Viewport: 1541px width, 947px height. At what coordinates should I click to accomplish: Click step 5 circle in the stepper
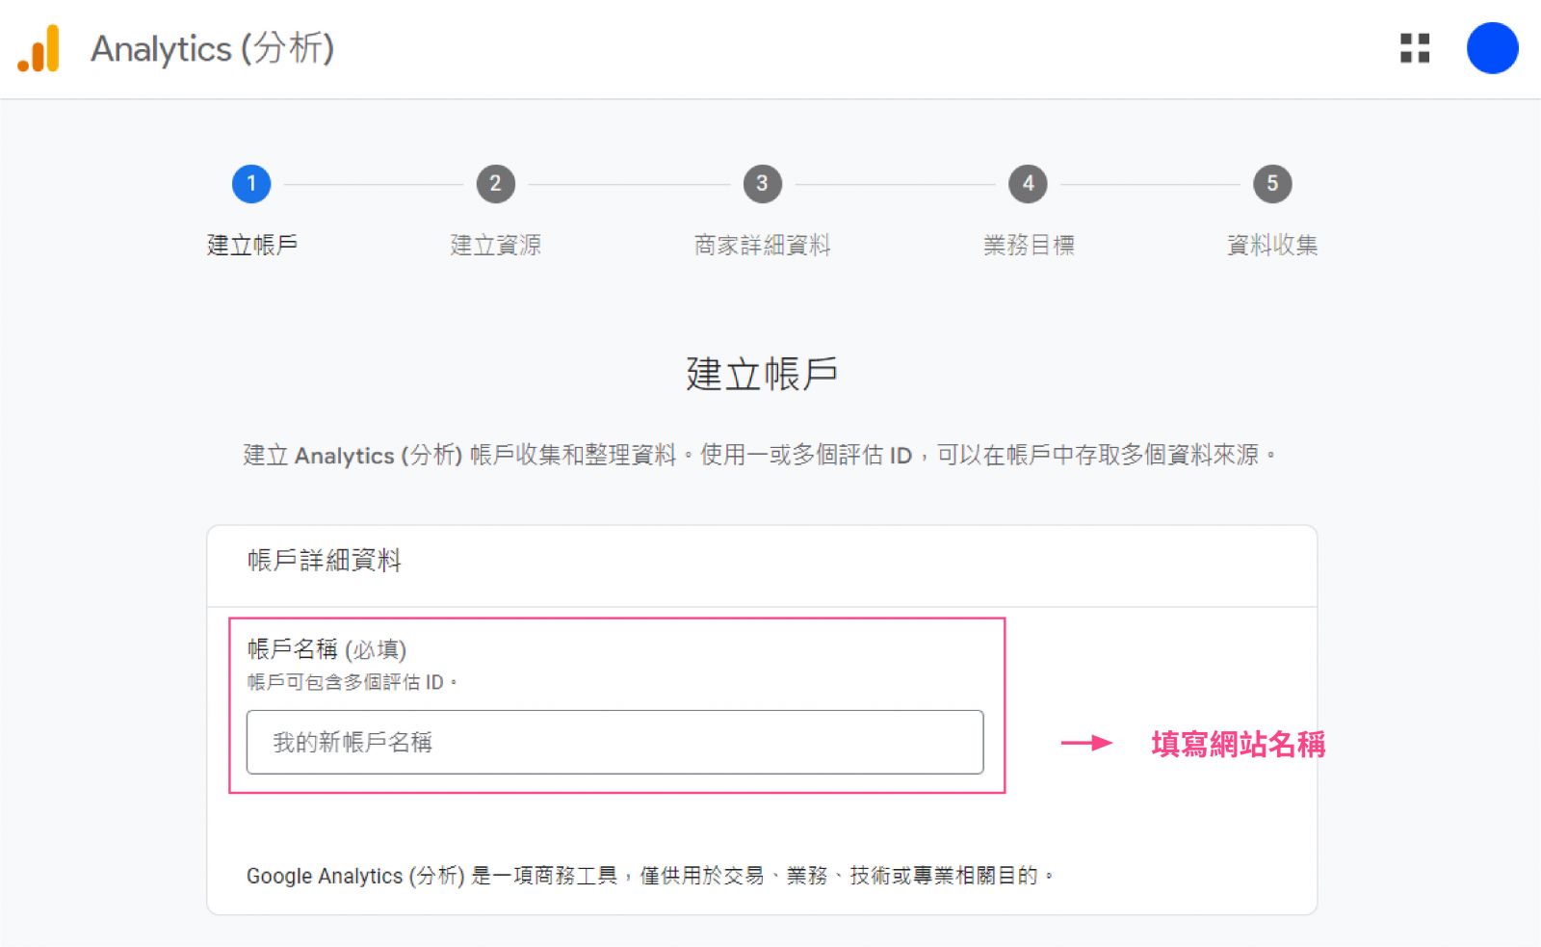(x=1271, y=184)
